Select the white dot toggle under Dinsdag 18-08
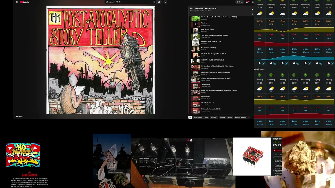The image size is (335, 188). (x=283, y=63)
